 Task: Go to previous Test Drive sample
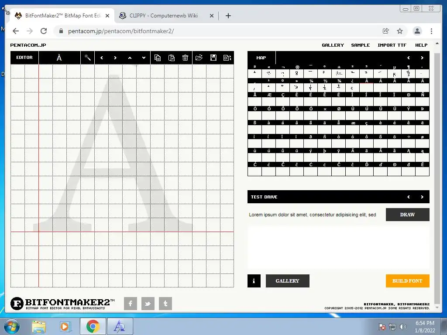click(409, 197)
